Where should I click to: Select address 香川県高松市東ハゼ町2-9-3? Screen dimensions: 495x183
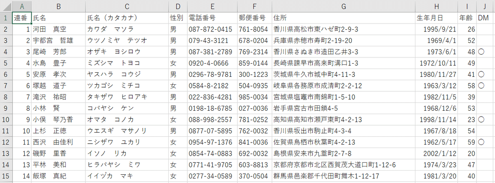click(x=343, y=29)
